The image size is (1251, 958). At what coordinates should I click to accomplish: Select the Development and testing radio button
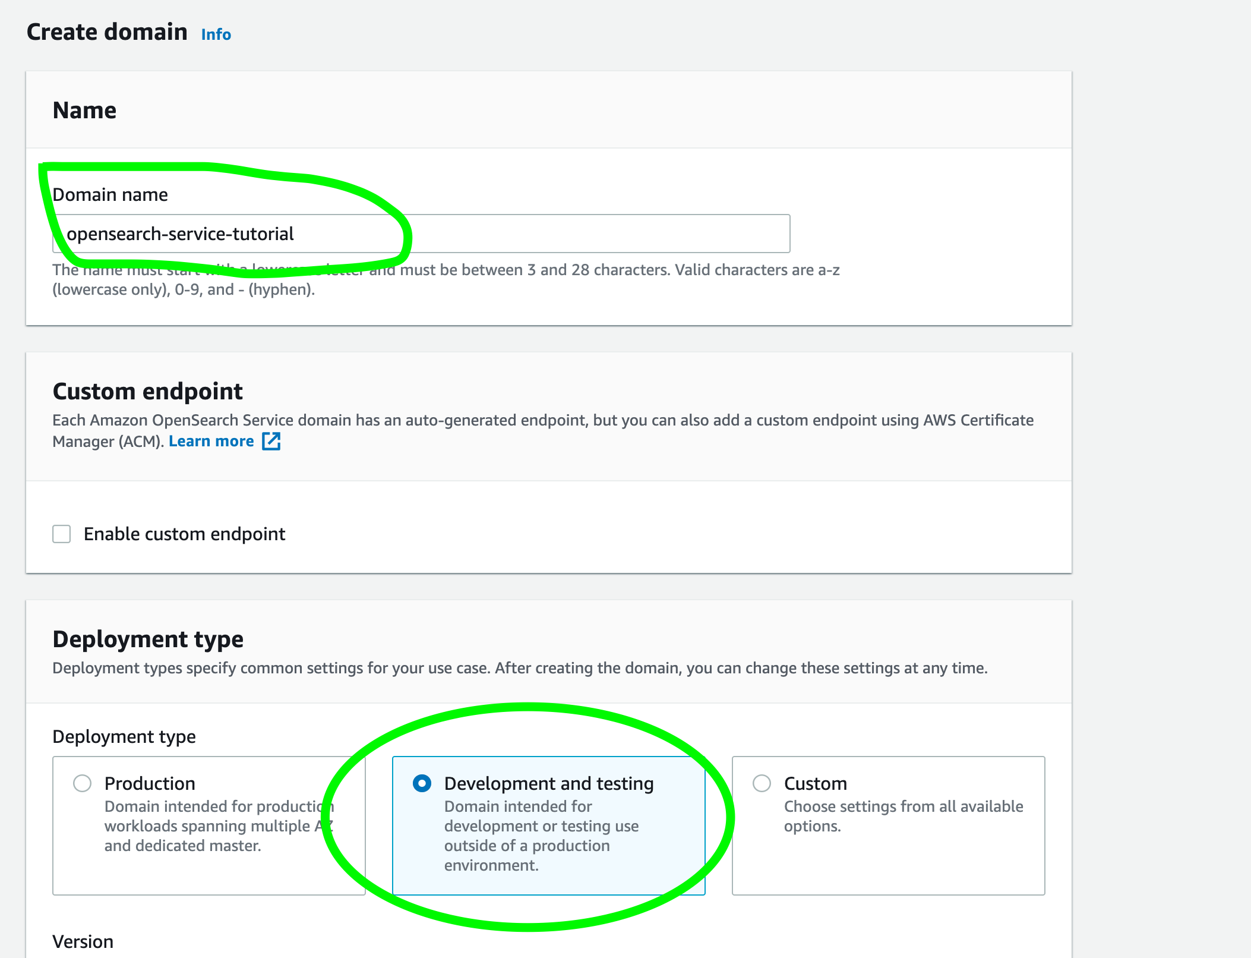click(x=422, y=783)
